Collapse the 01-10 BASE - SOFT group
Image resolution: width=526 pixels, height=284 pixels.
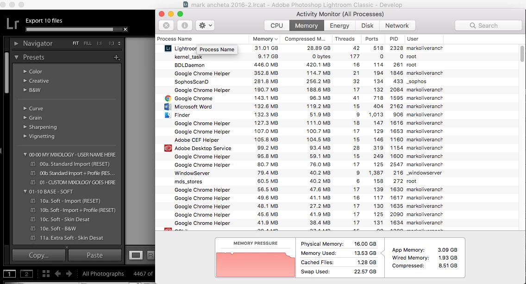click(25, 192)
